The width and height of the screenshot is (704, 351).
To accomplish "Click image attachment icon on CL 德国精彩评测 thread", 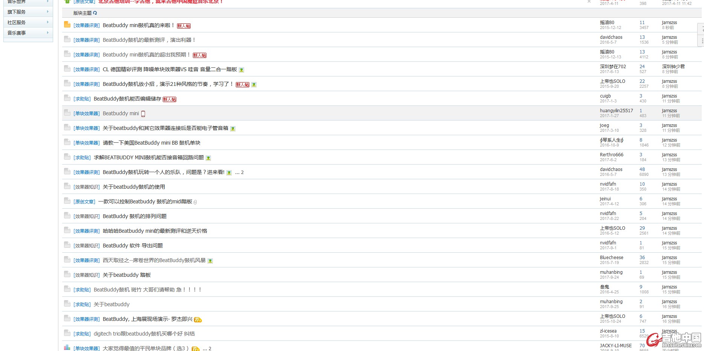I will click(x=241, y=70).
